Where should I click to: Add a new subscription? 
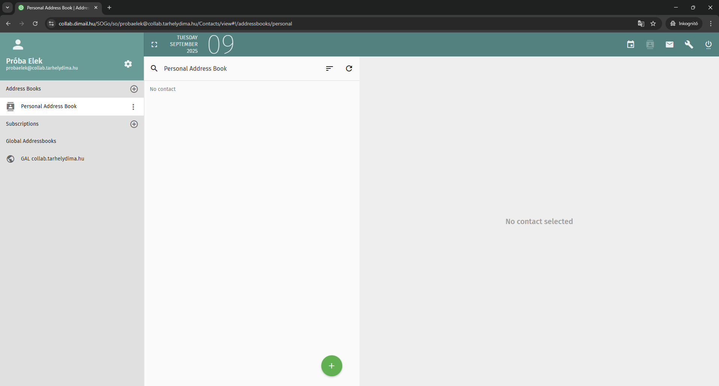click(134, 124)
